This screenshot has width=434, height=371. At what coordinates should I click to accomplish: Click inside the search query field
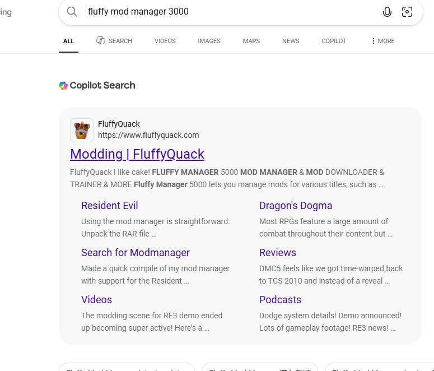point(230,12)
